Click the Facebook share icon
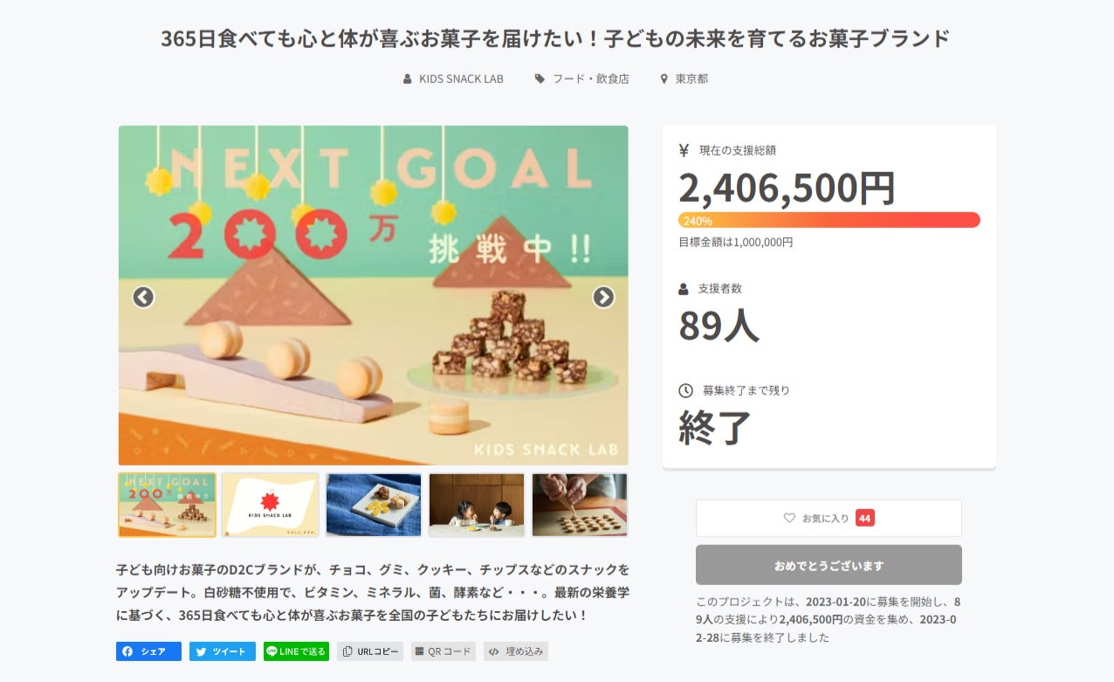Image resolution: width=1114 pixels, height=682 pixels. pyautogui.click(x=127, y=651)
